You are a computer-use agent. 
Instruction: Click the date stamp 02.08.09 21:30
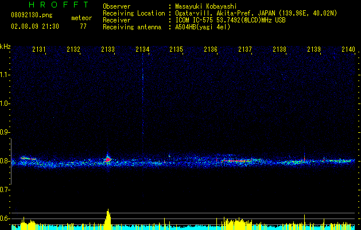point(35,26)
